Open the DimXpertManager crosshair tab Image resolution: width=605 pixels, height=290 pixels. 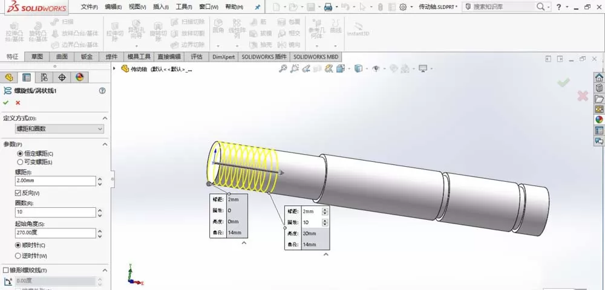point(62,77)
